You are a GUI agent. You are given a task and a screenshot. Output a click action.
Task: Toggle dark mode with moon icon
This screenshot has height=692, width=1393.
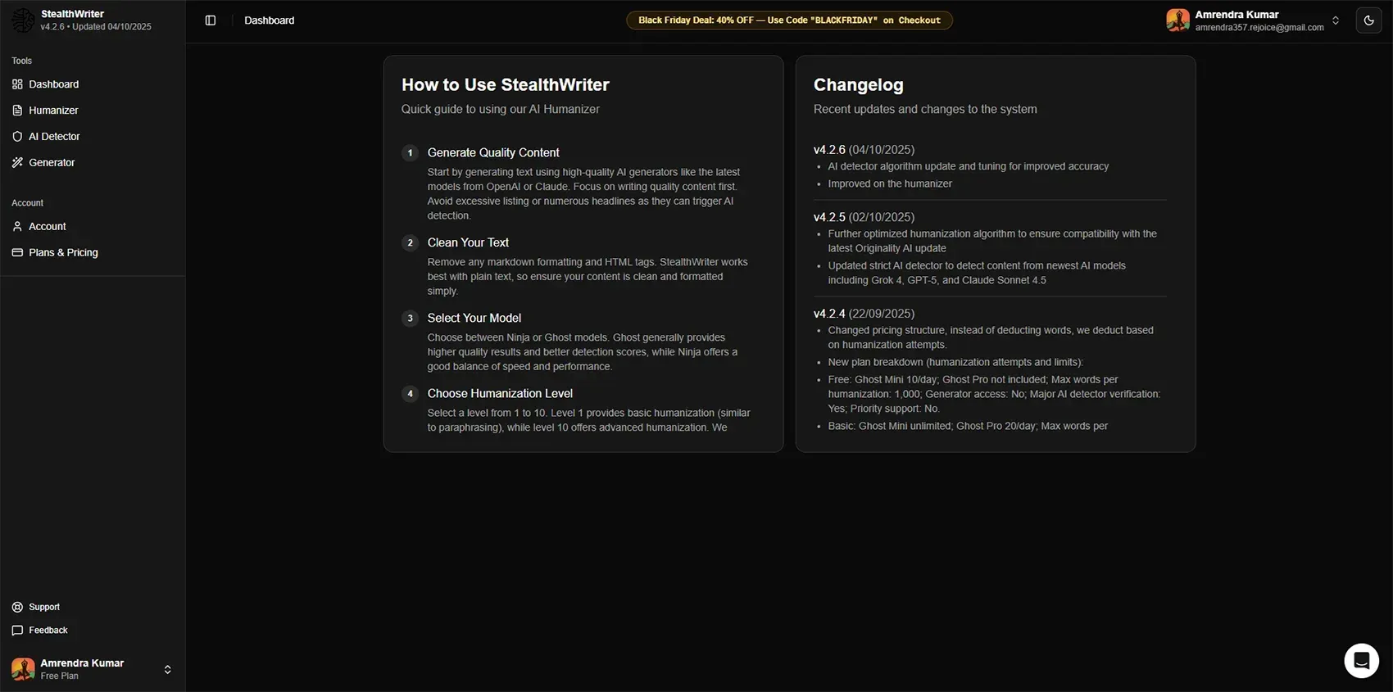point(1368,20)
